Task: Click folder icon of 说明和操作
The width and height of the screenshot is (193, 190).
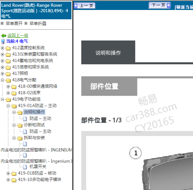Action: pos(20,112)
